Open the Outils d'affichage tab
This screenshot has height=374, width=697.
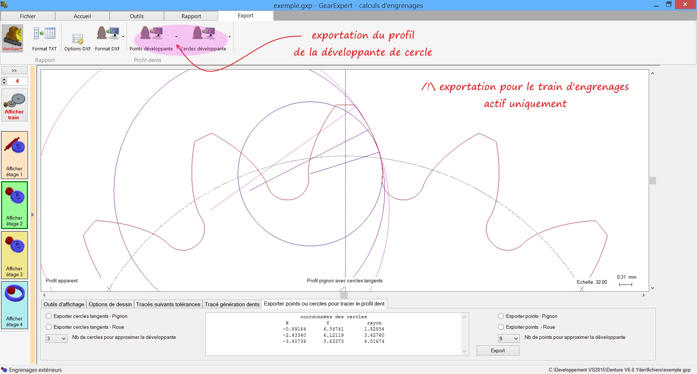(64, 304)
